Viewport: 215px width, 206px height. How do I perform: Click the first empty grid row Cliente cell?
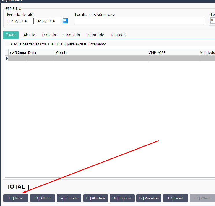pyautogui.click(x=102, y=59)
